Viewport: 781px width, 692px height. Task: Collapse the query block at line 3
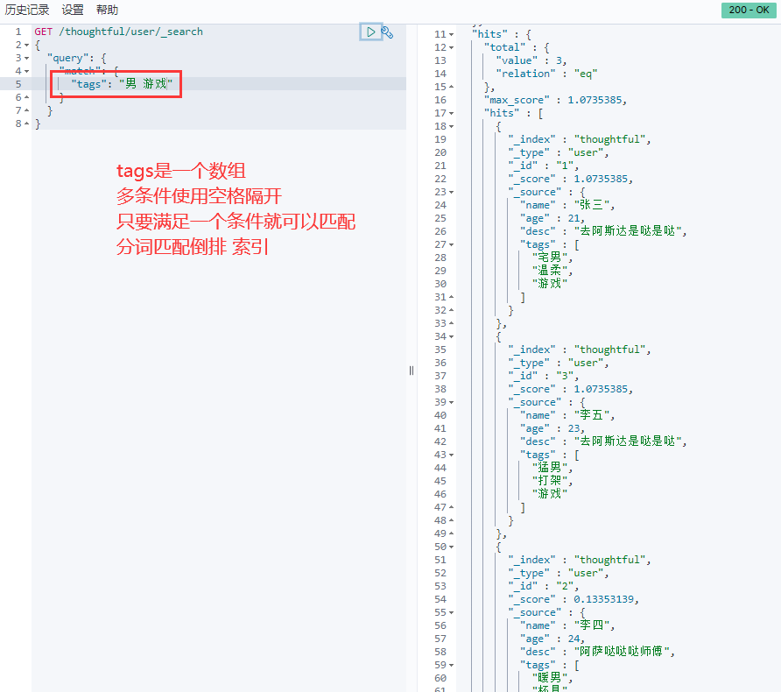27,59
